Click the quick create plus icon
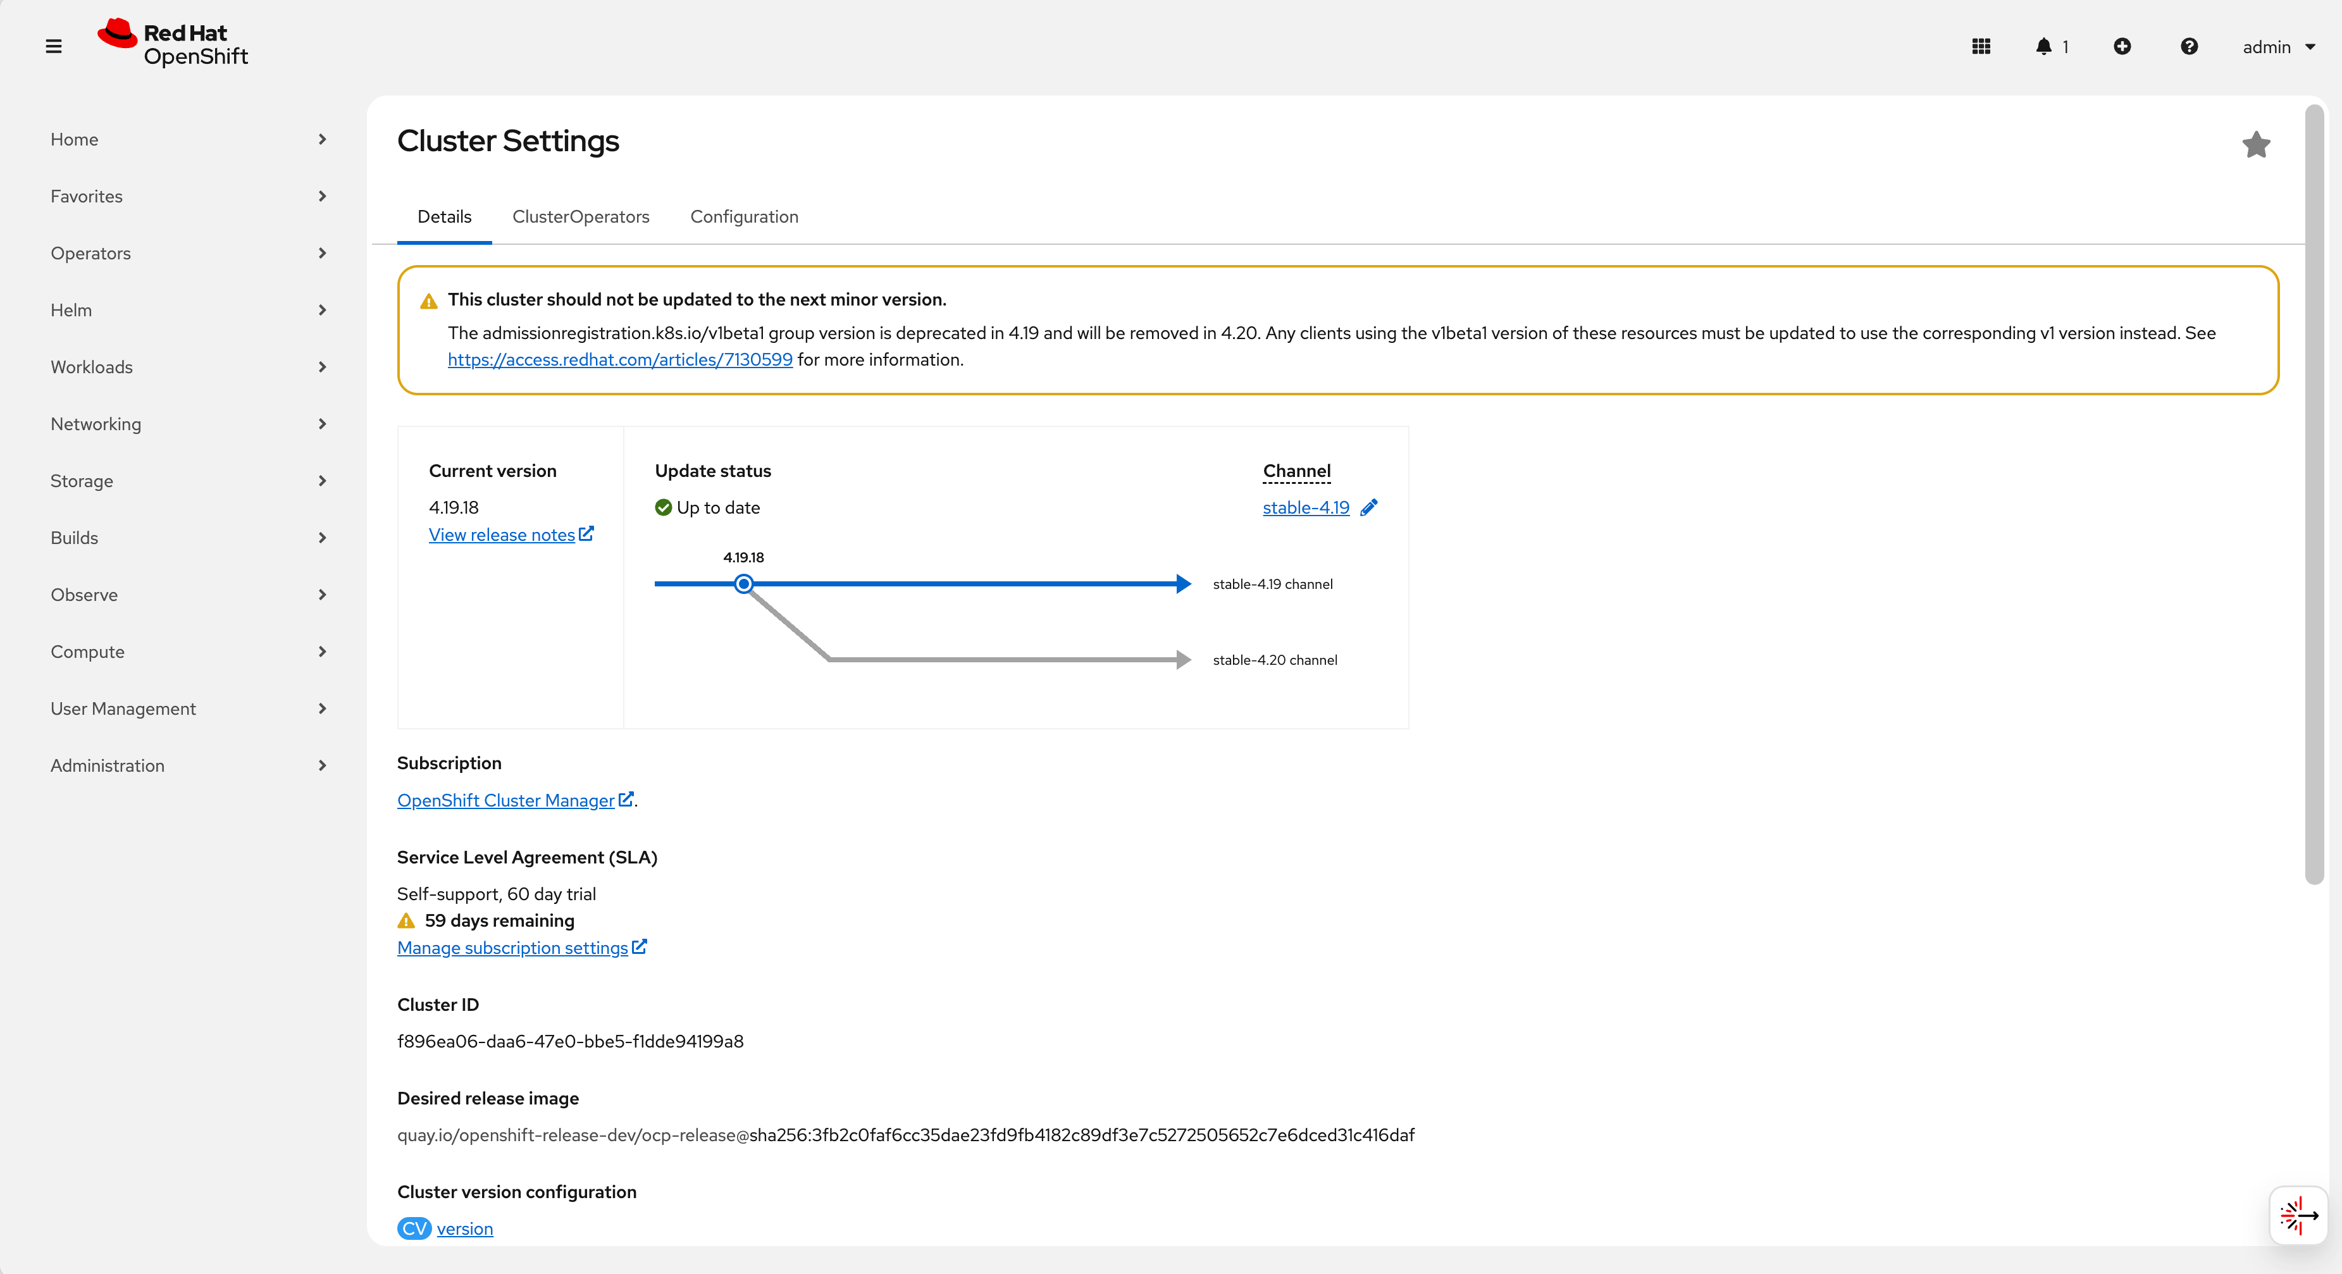This screenshot has height=1274, width=2342. pyautogui.click(x=2122, y=46)
